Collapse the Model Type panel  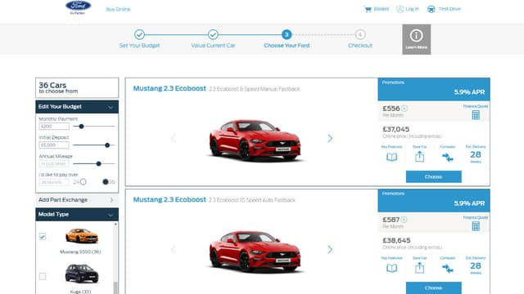(111, 215)
